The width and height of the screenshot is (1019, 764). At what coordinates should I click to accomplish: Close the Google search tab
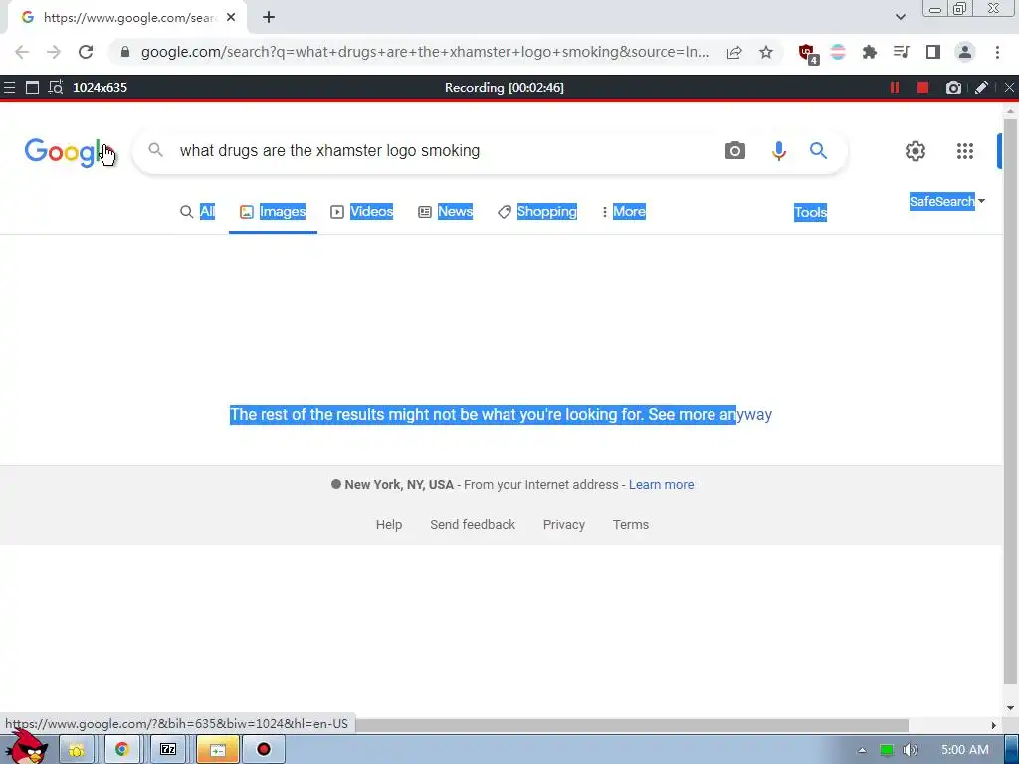pos(231,18)
